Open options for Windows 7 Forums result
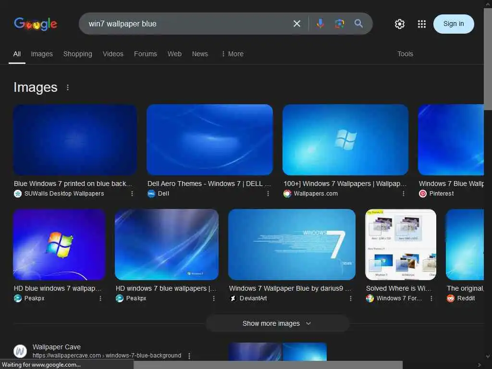Screen dimensions: 492x369 [x=431, y=298]
